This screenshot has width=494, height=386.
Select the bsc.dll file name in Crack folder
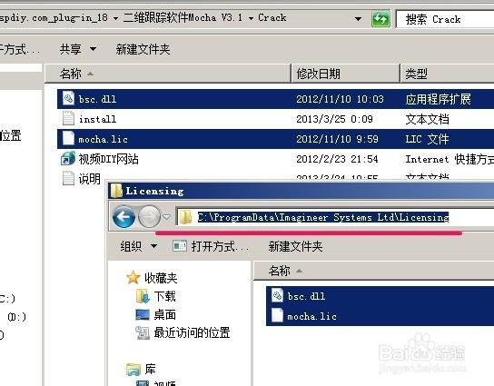tap(97, 99)
